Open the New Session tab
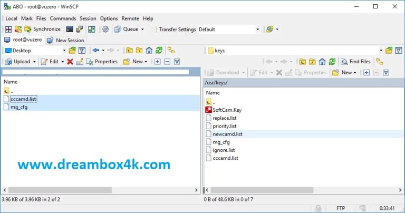The width and height of the screenshot is (405, 213). click(x=65, y=40)
